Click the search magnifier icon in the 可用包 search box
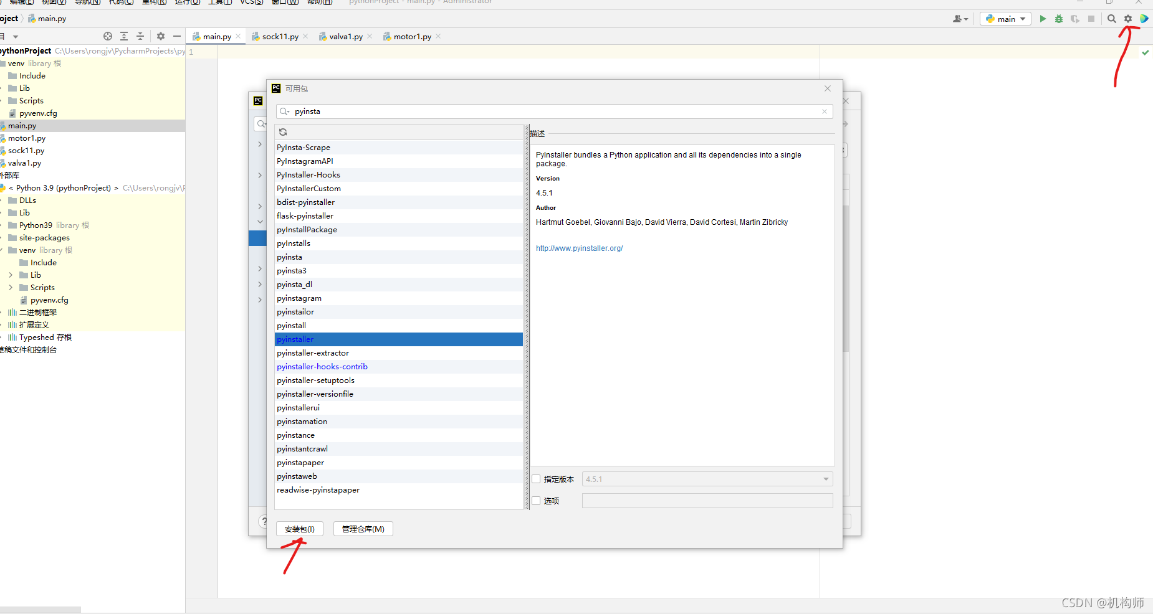The width and height of the screenshot is (1153, 614). [x=285, y=111]
